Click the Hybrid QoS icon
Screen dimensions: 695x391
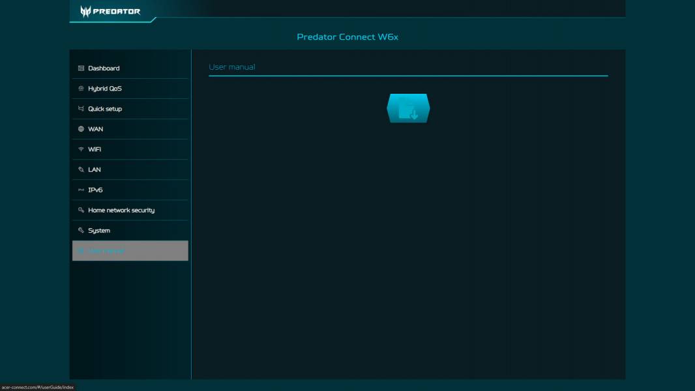(81, 88)
